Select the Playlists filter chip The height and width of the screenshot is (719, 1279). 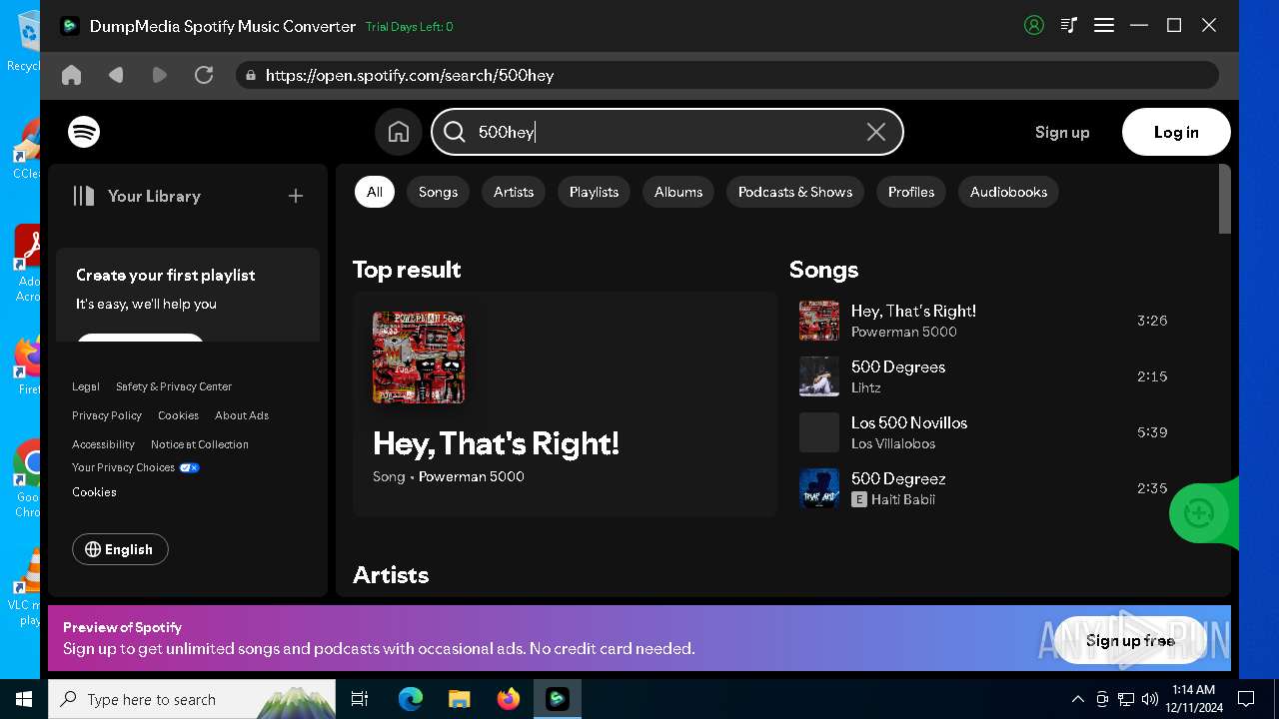[594, 192]
